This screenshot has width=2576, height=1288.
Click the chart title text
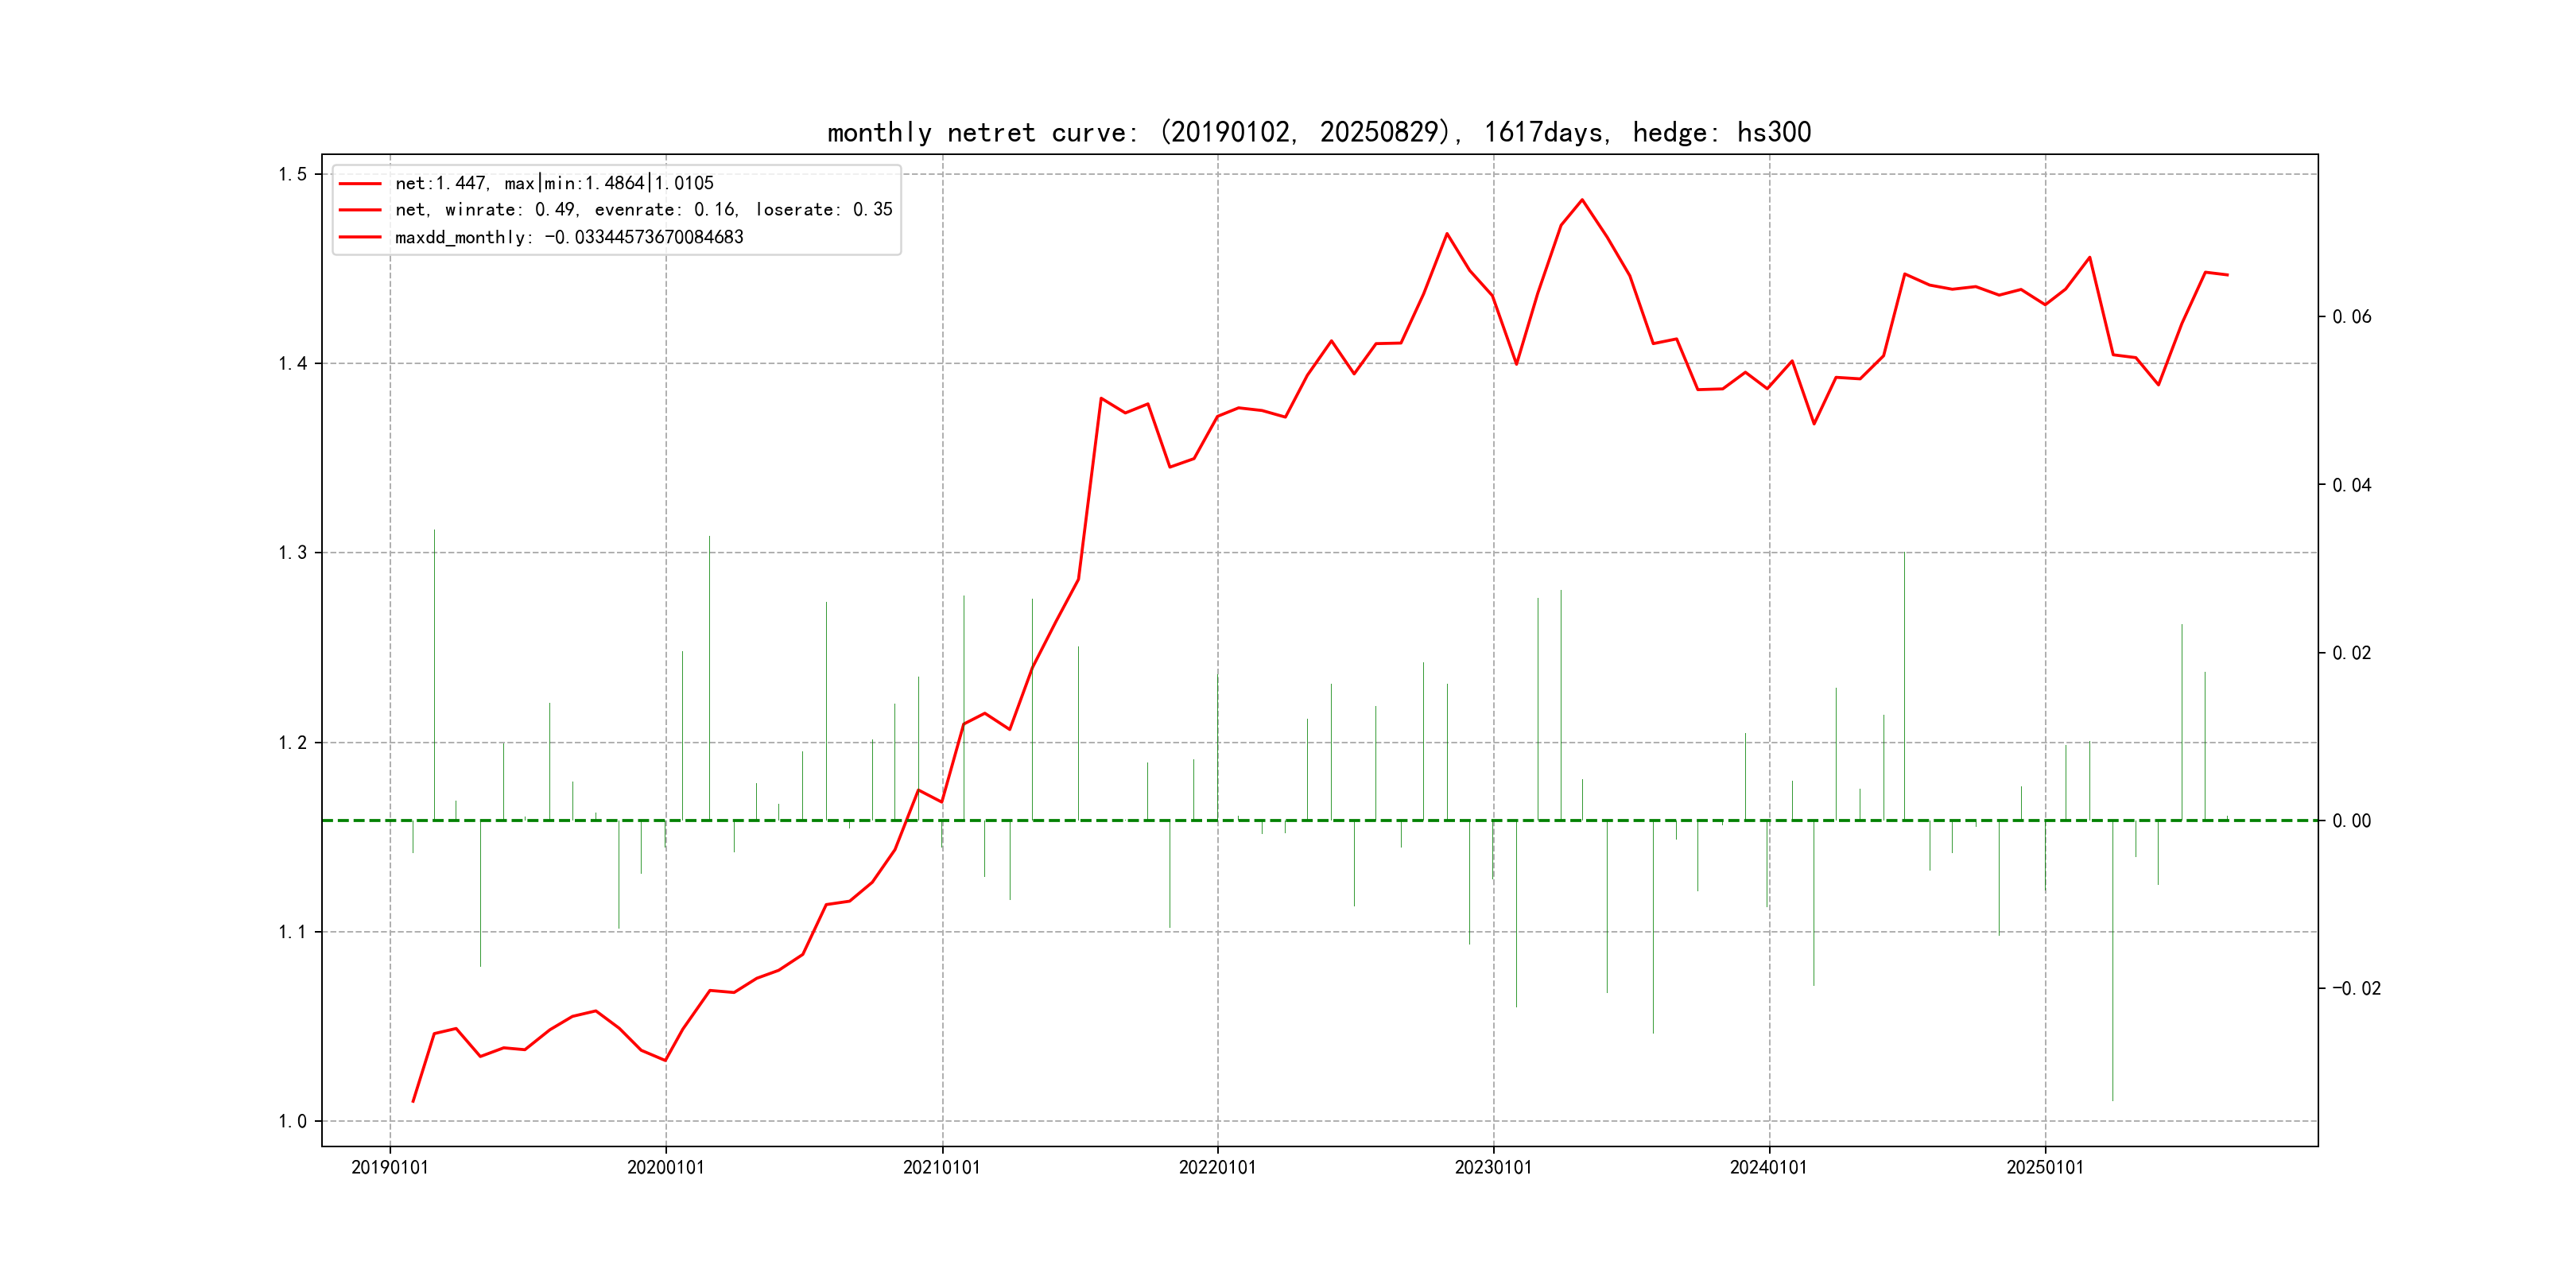click(1318, 132)
